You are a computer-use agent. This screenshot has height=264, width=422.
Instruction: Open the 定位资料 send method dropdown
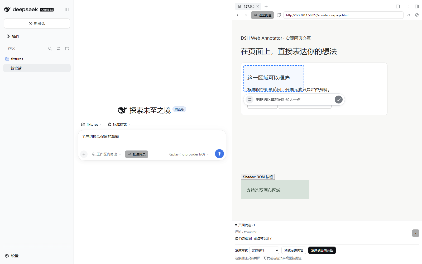click(264, 250)
